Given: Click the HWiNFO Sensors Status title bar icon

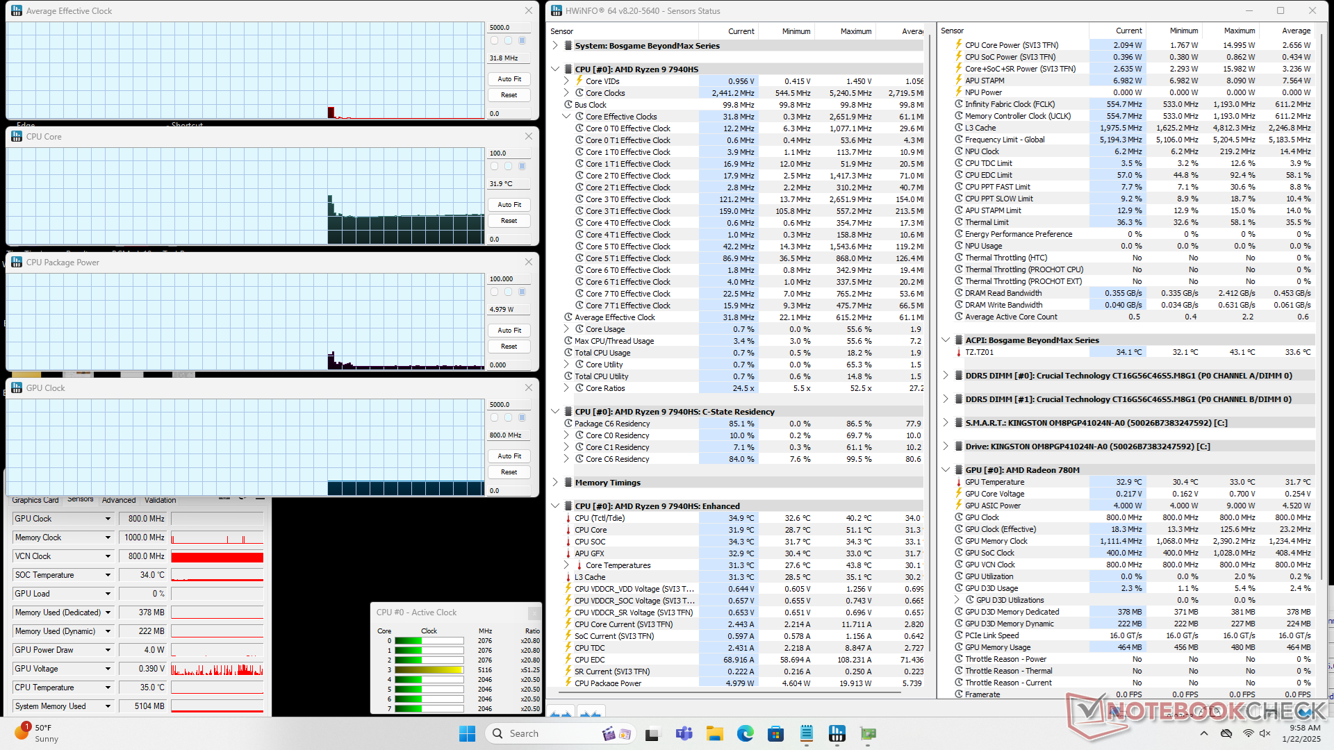Looking at the screenshot, I should (x=556, y=11).
